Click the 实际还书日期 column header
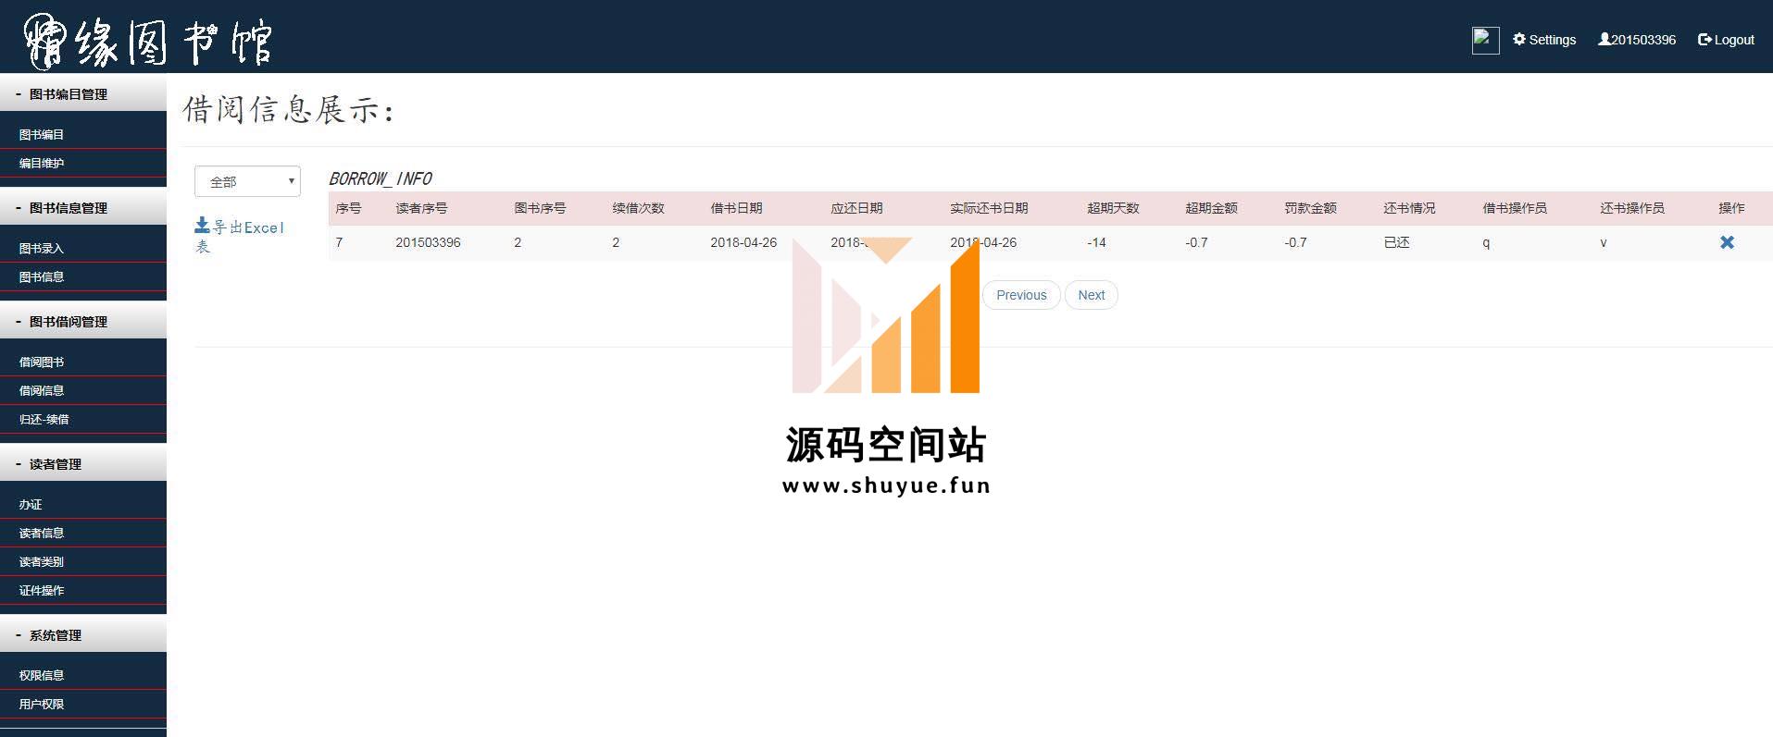 pyautogui.click(x=989, y=208)
